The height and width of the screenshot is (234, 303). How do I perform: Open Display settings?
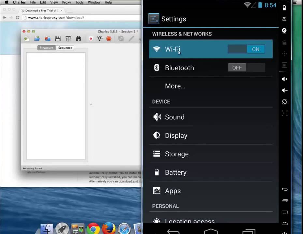(211, 136)
